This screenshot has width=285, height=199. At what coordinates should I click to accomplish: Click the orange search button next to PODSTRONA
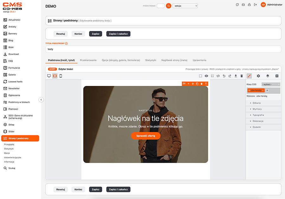[168, 6]
